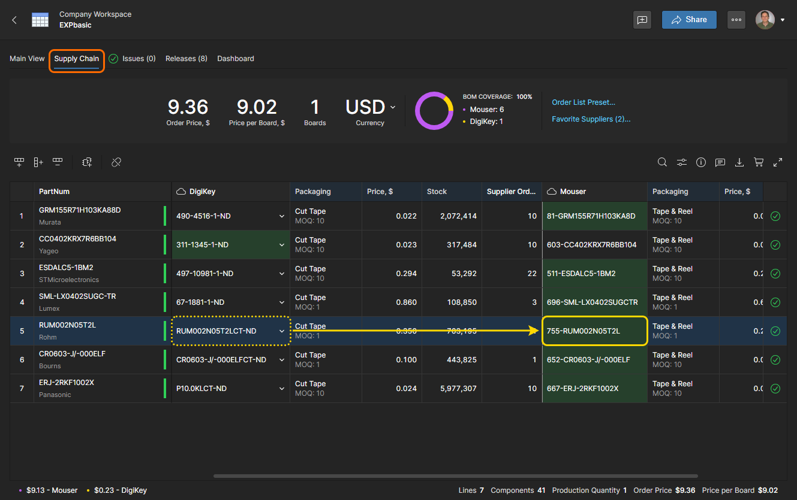
Task: Open the search magnifier tool
Action: click(662, 162)
